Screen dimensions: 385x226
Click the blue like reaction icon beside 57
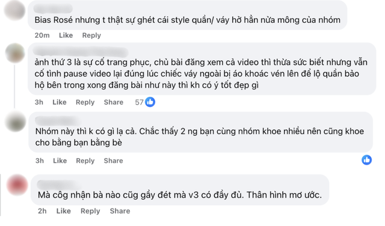tap(150, 102)
